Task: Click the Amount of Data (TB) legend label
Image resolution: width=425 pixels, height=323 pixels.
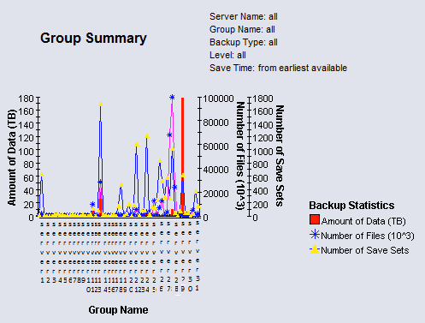Action: pos(363,221)
